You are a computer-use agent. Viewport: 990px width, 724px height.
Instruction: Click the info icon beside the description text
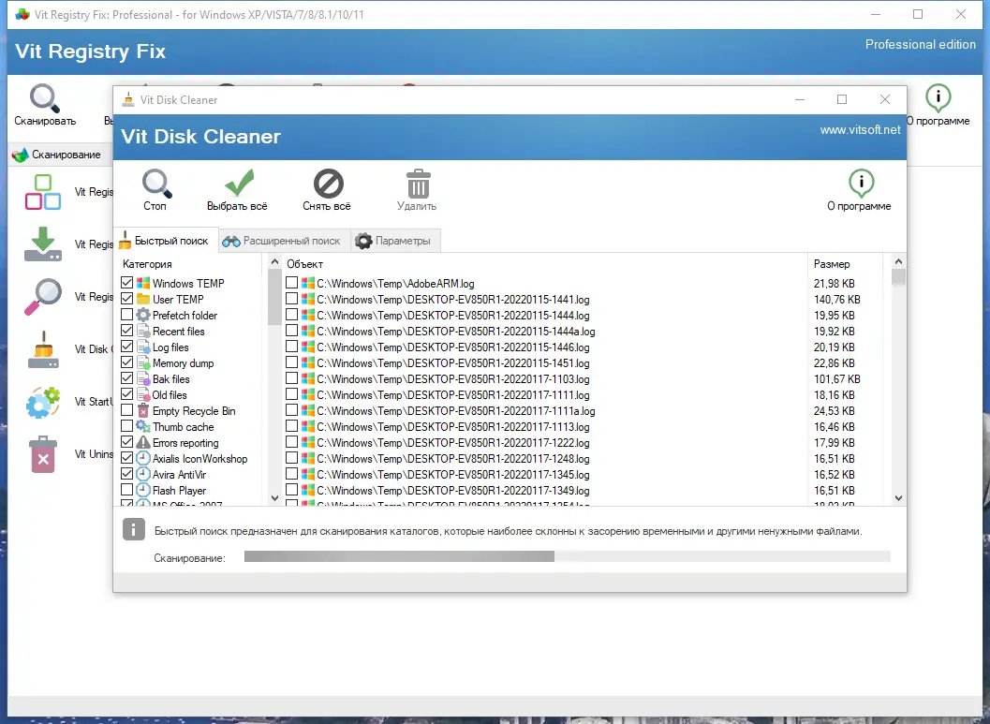point(133,529)
